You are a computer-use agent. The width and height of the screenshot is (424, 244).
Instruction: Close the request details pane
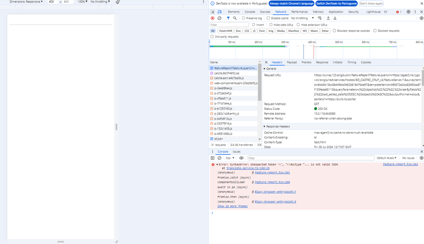pos(266,62)
